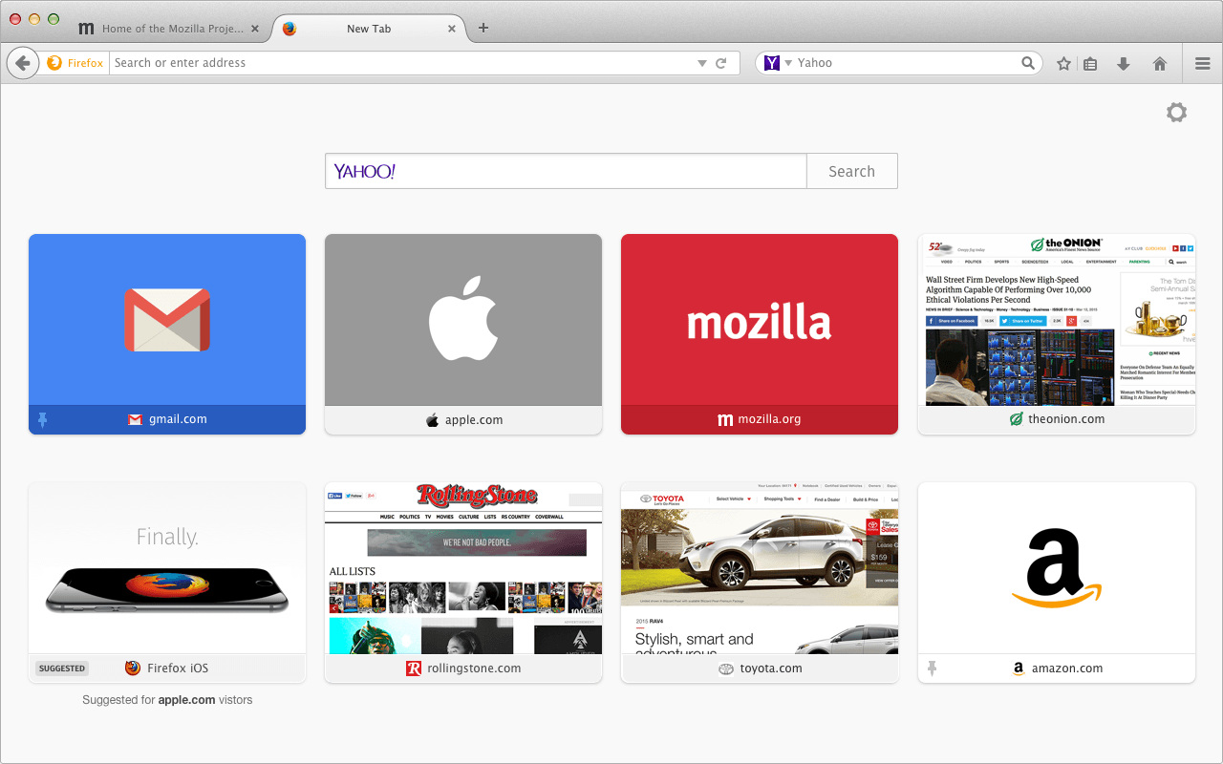Open the Downloads arrow icon

[x=1124, y=64]
